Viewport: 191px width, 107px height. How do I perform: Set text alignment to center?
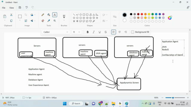coord(119,32)
